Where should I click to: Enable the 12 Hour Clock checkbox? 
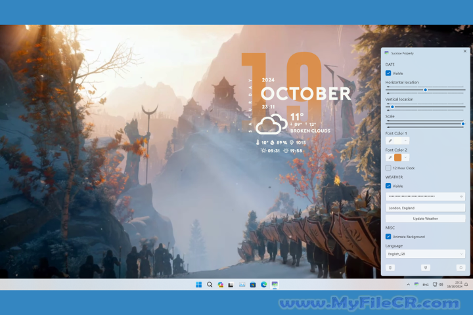[x=388, y=168]
